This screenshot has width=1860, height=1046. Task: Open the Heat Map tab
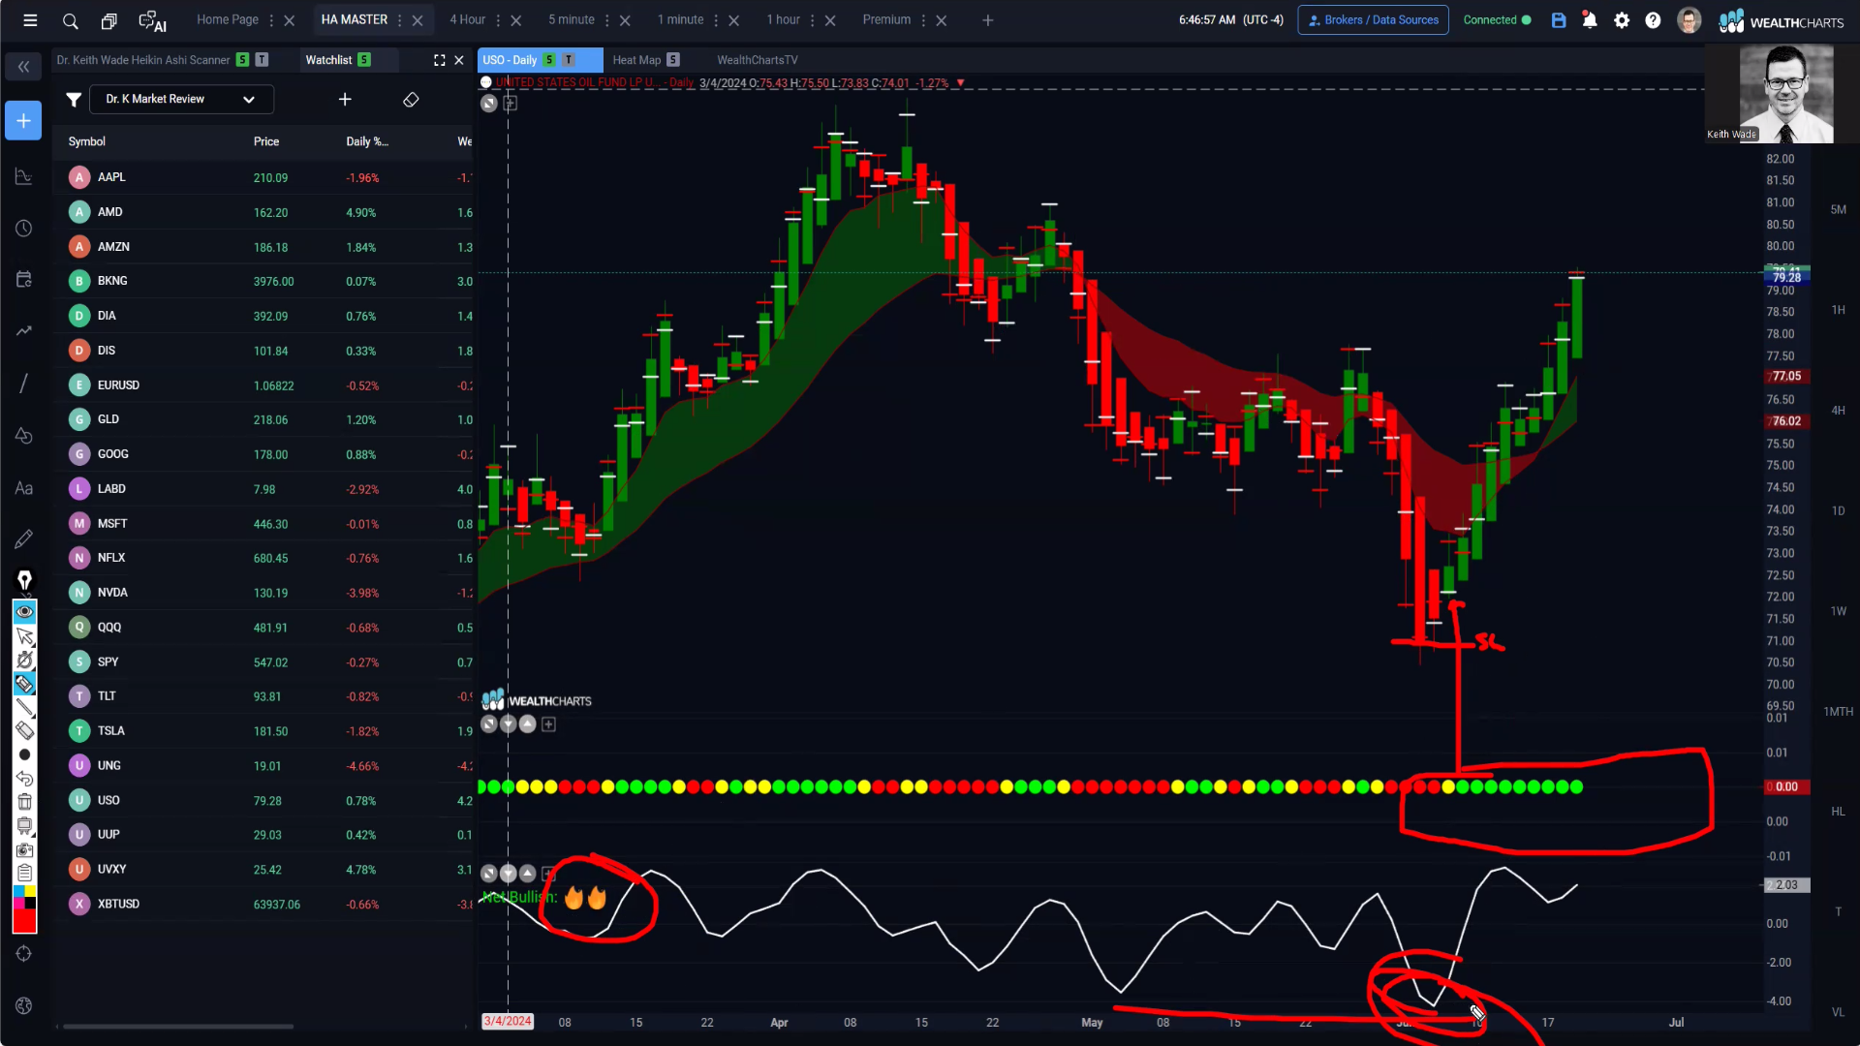tap(636, 60)
